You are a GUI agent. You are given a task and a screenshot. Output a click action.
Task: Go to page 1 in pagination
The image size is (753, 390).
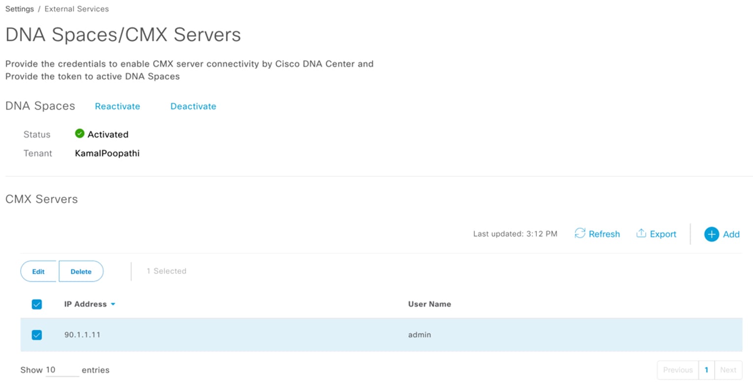point(706,370)
